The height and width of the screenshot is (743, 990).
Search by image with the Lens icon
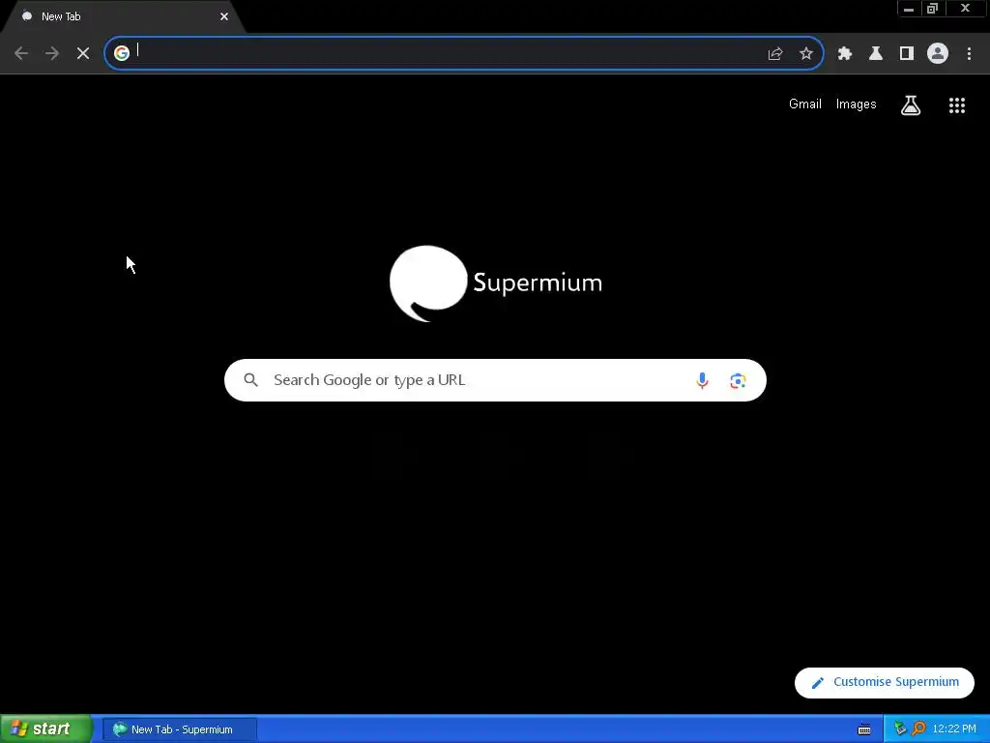point(738,380)
